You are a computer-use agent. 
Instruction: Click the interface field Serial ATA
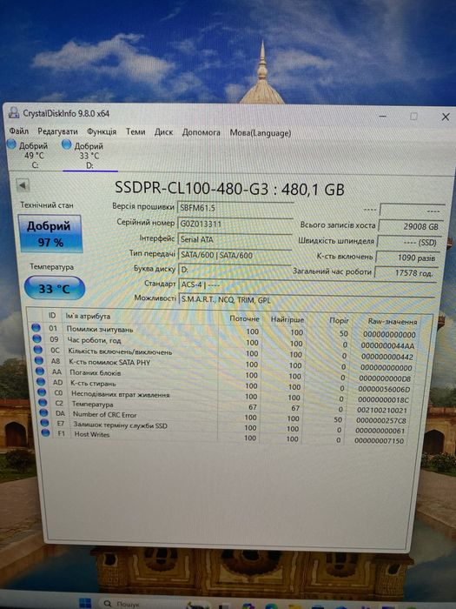coord(235,239)
